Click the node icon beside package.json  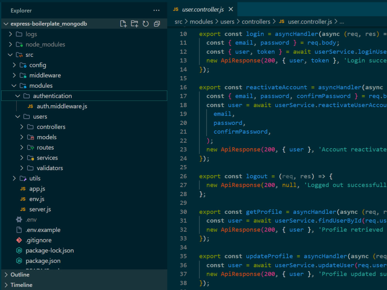(x=19, y=261)
